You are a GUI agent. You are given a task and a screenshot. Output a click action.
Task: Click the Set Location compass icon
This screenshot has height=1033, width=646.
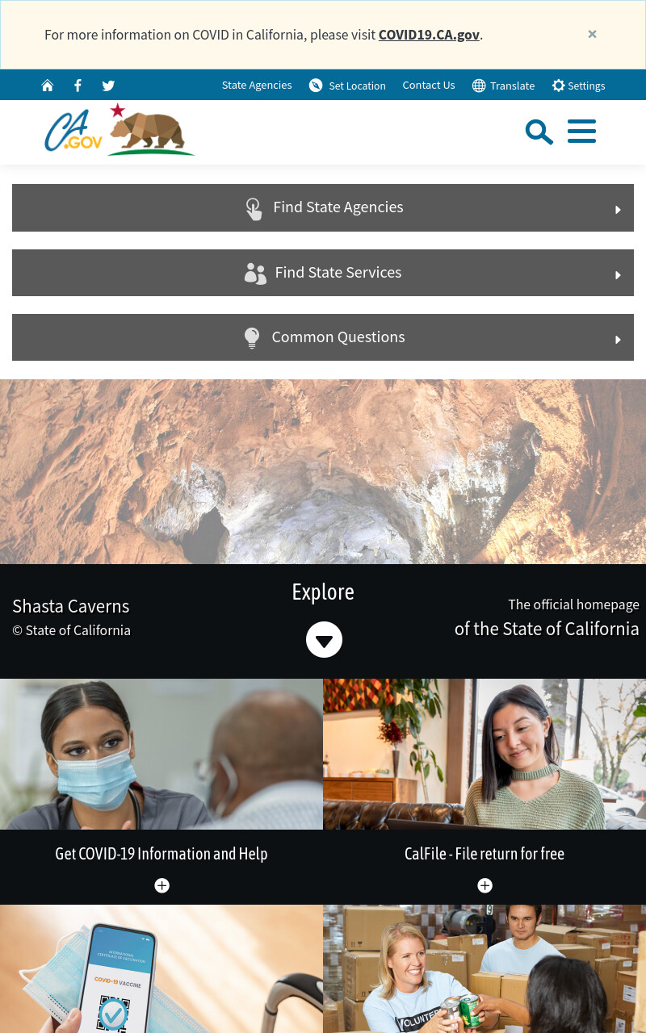(316, 86)
